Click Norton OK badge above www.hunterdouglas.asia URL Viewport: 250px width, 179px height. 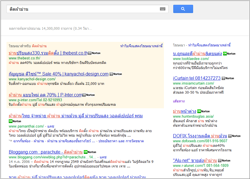(x=204, y=111)
